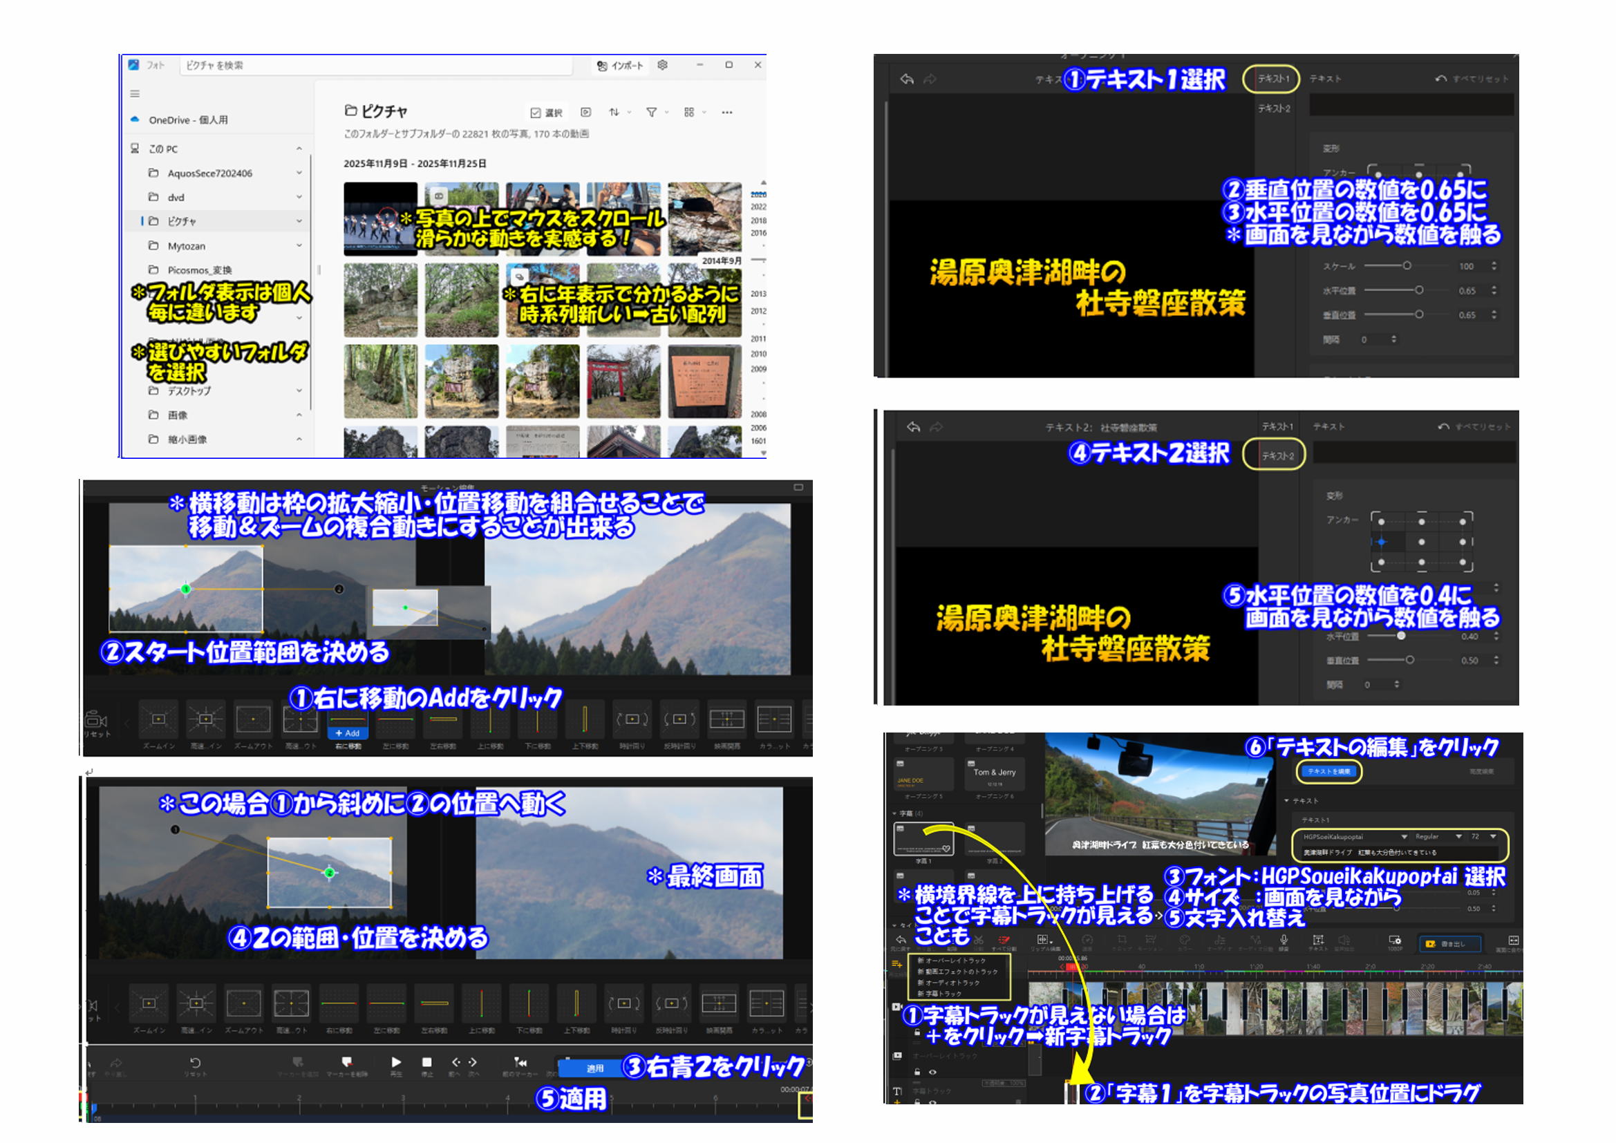Adjust the スケール slider handle
Viewport: 1616px width, 1143px height.
(1407, 266)
